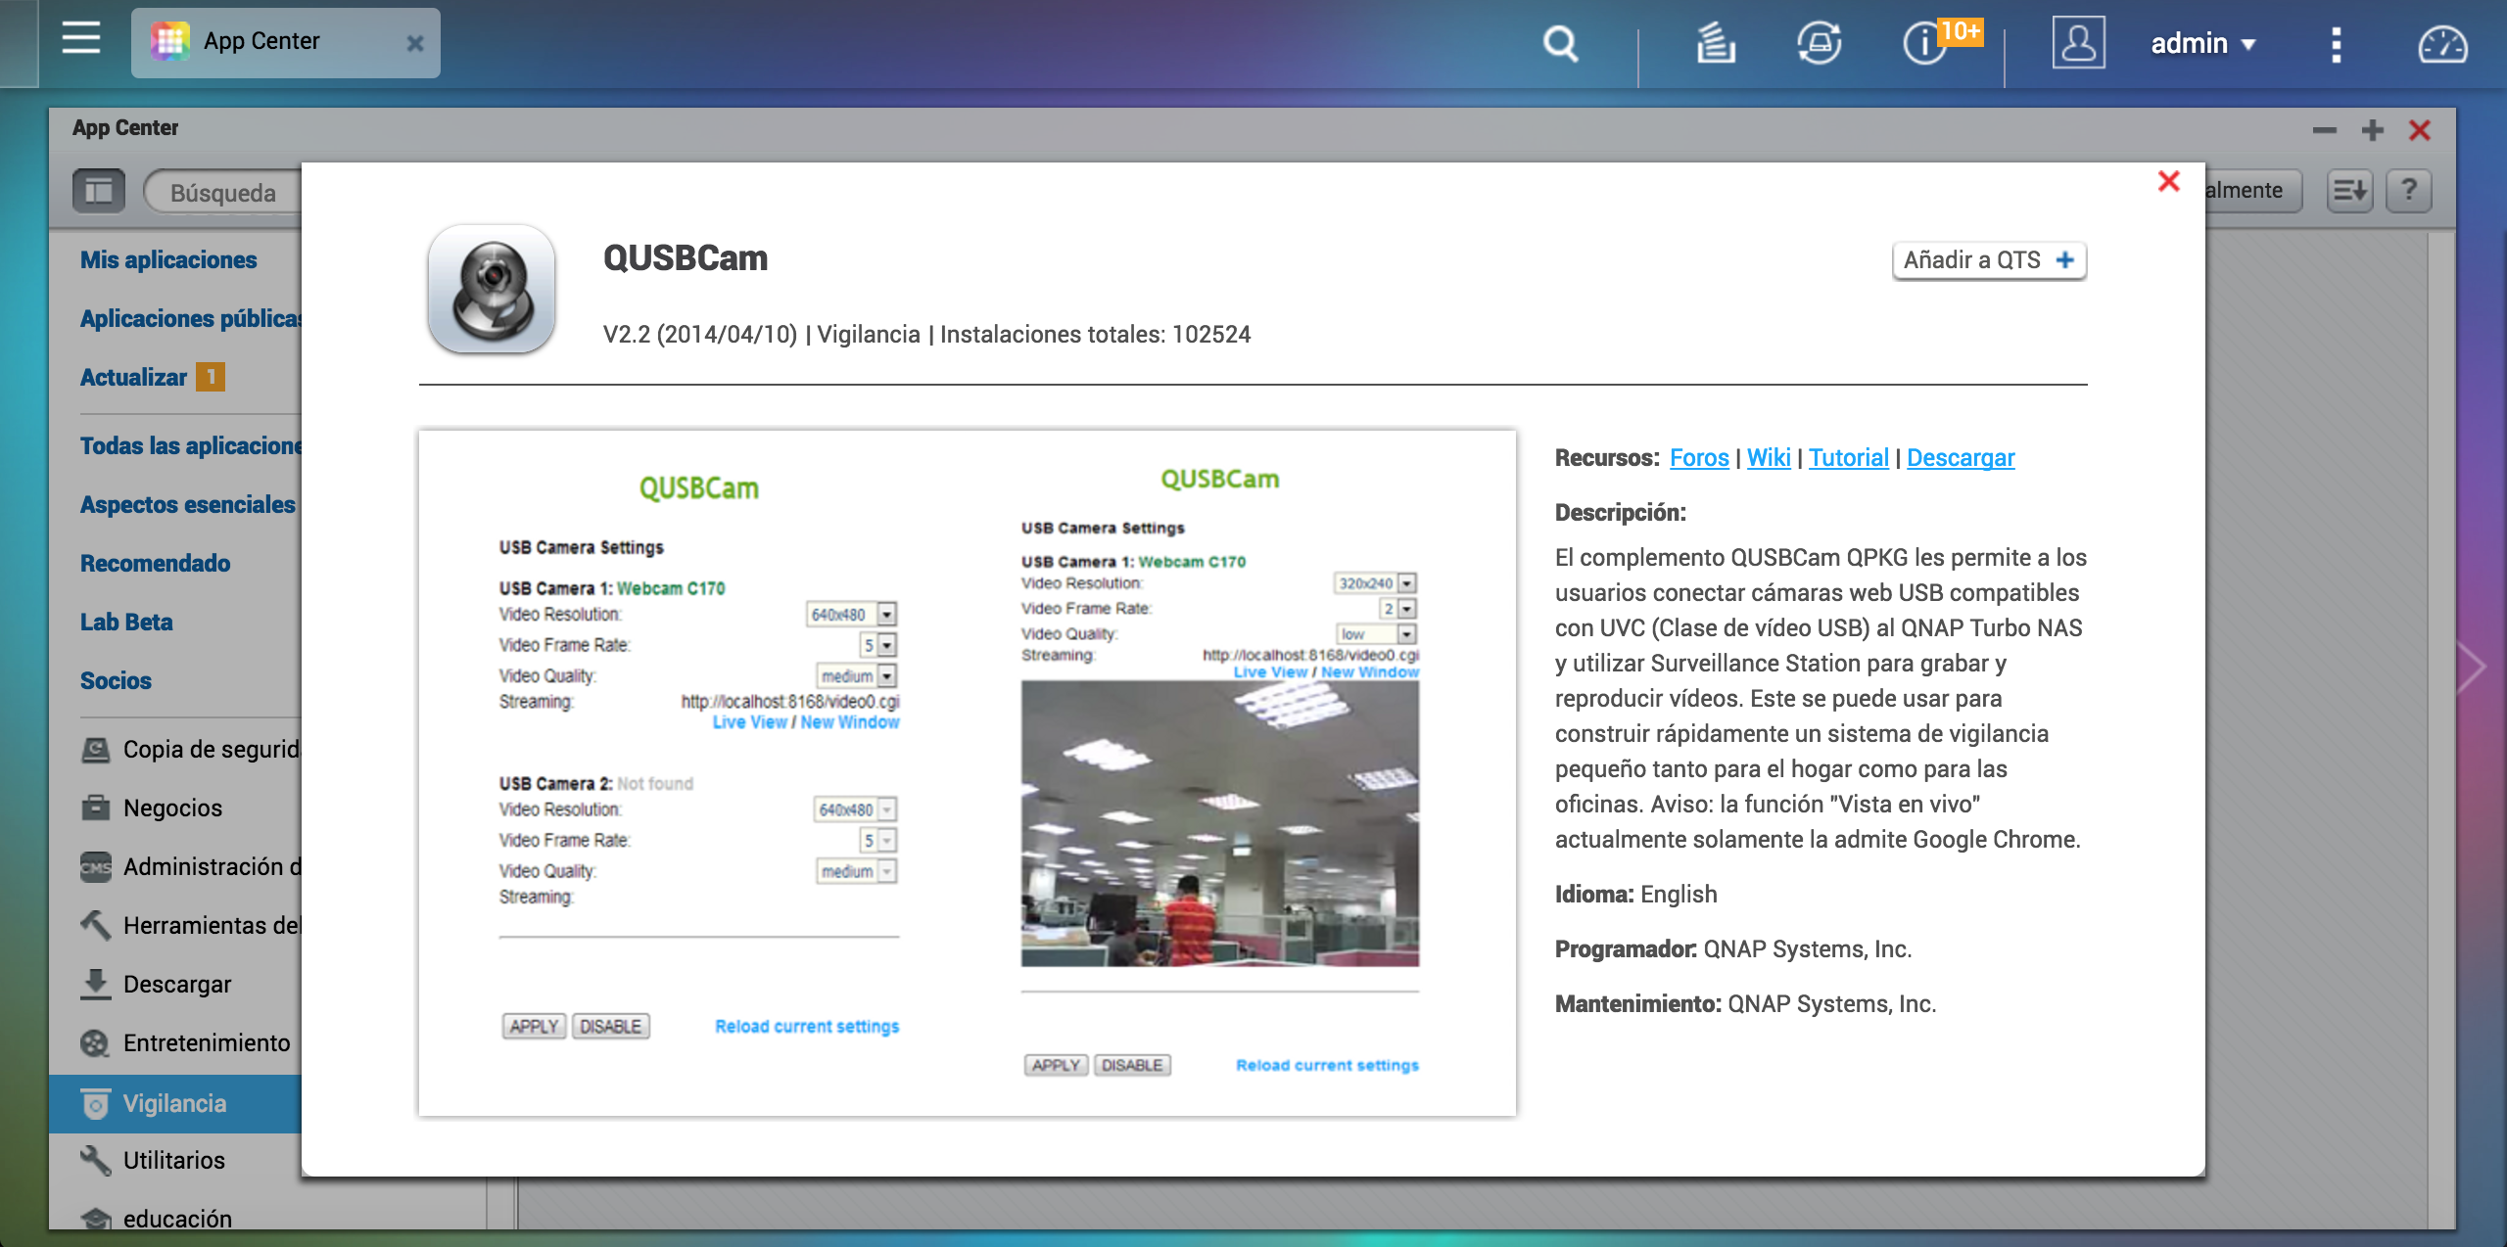Open the Tutorial resource link
The image size is (2507, 1247).
pos(1848,457)
